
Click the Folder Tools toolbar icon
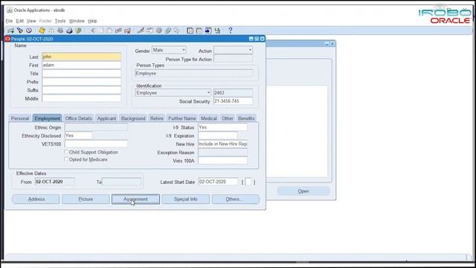coord(176,31)
